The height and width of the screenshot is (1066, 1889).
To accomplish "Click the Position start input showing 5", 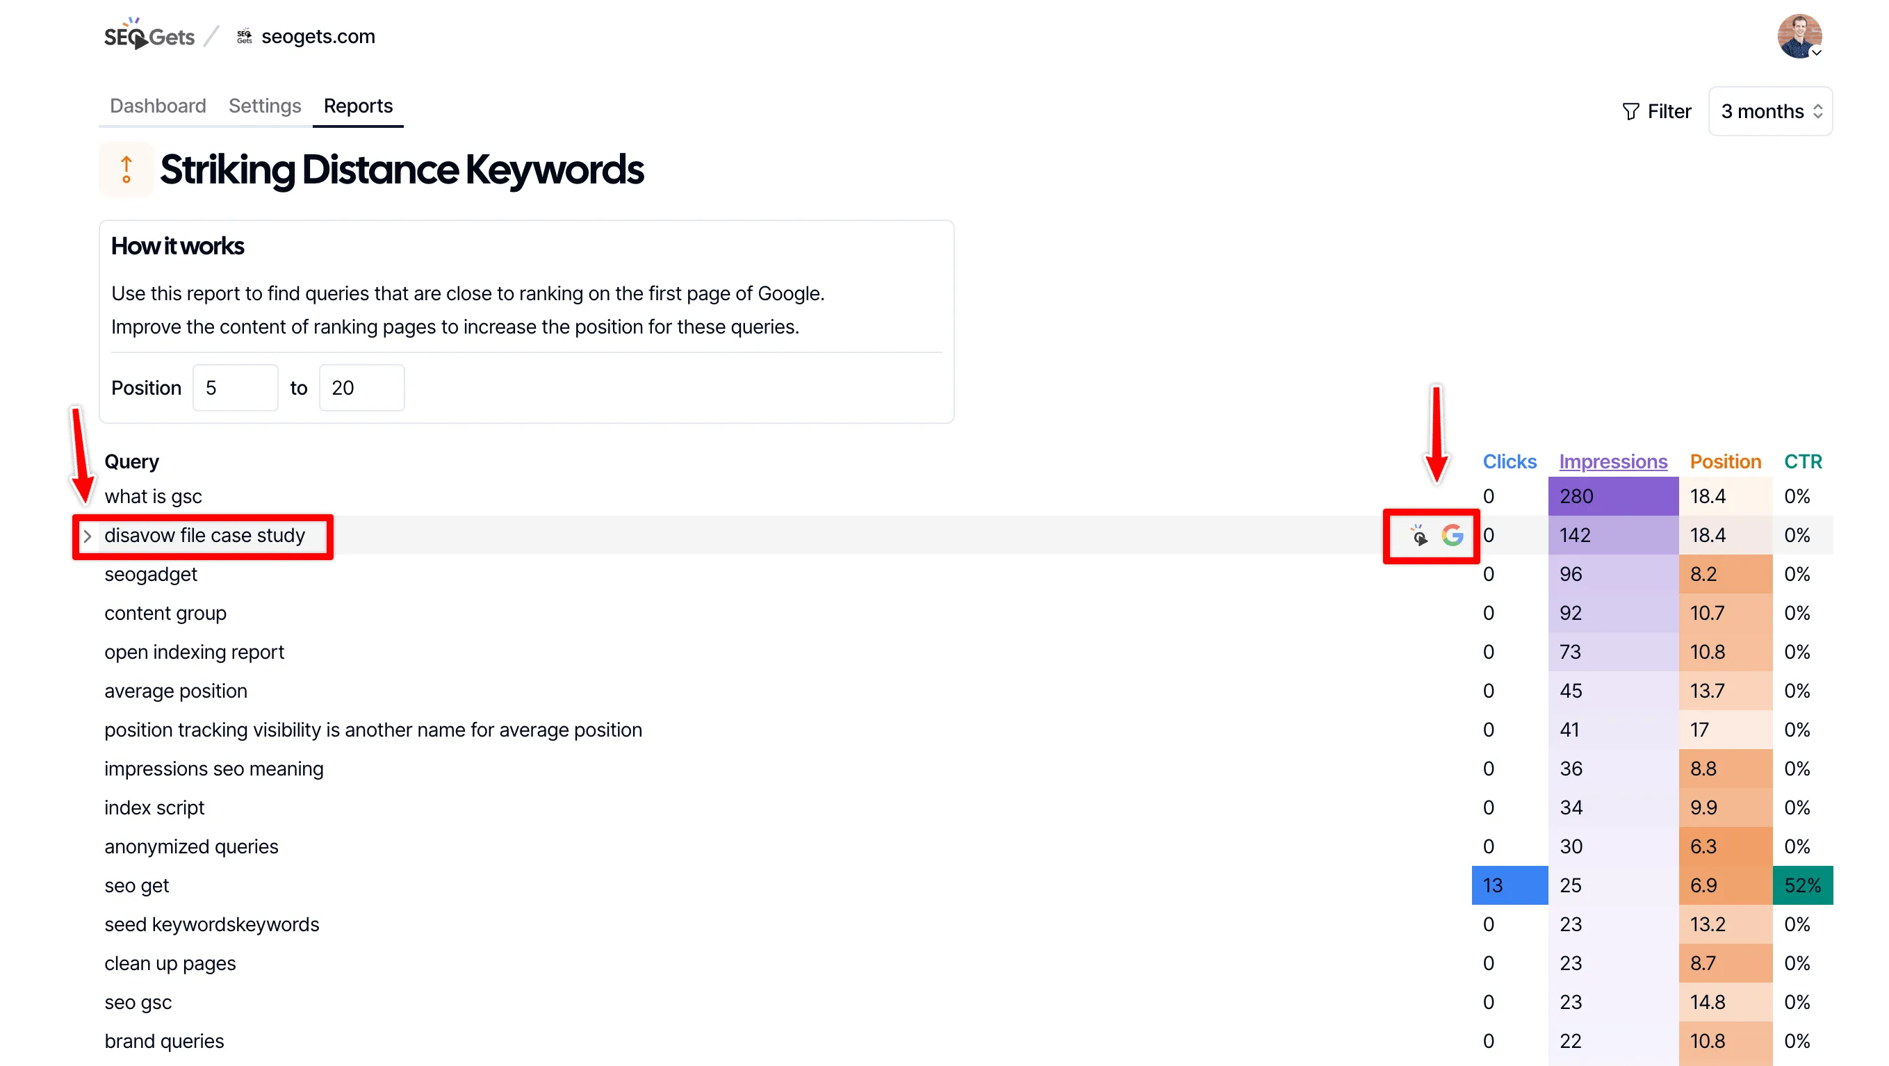I will coord(236,387).
